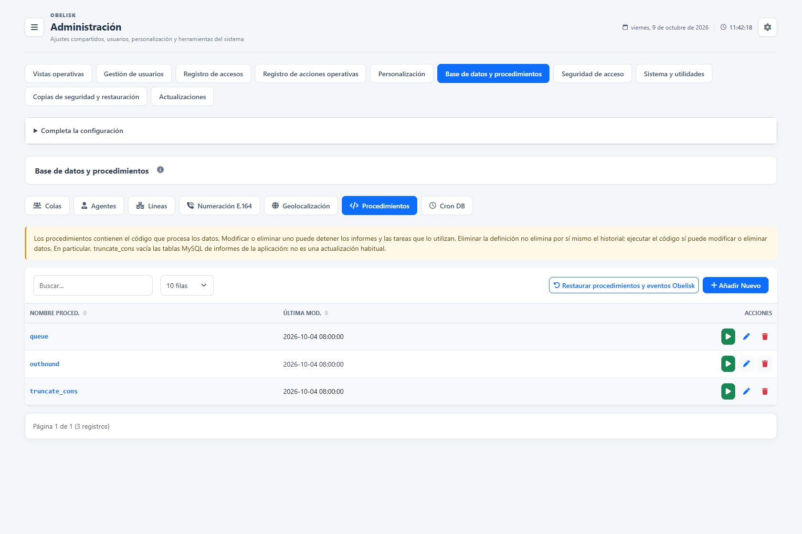Open the hamburger sidebar menu
This screenshot has width=802, height=534.
(34, 27)
